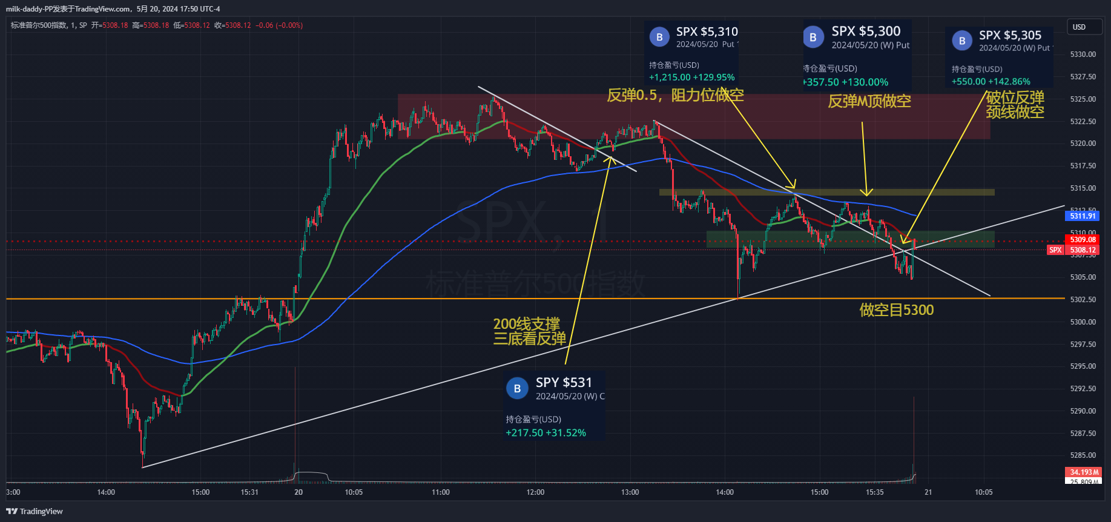Click the blue 5311.91 moving average price label

pos(1083,216)
